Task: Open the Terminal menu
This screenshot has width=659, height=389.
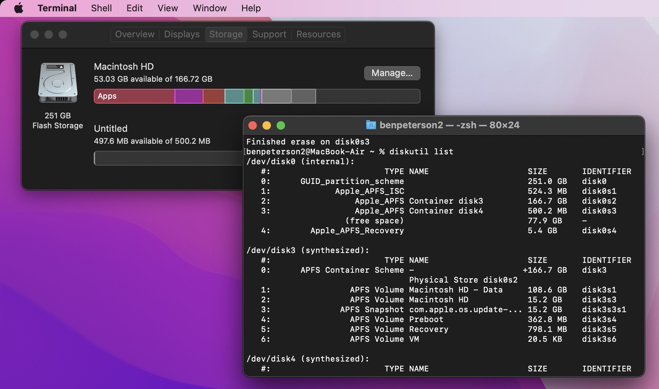Action: [x=57, y=8]
